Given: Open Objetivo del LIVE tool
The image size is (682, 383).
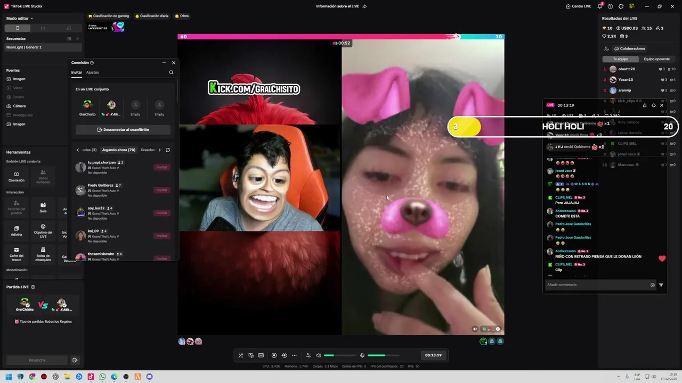Looking at the screenshot, I should (43, 230).
